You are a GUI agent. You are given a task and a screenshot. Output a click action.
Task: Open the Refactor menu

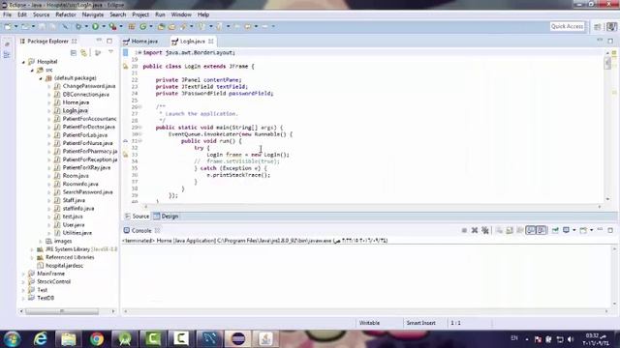point(66,14)
